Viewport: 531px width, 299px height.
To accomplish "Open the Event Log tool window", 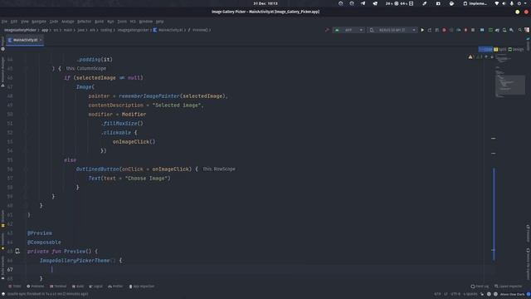I will click(480, 287).
